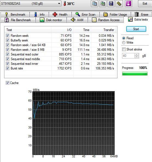The image size is (152, 162).
Task: Increase short stroke size with up arrow
Action: 137,55
